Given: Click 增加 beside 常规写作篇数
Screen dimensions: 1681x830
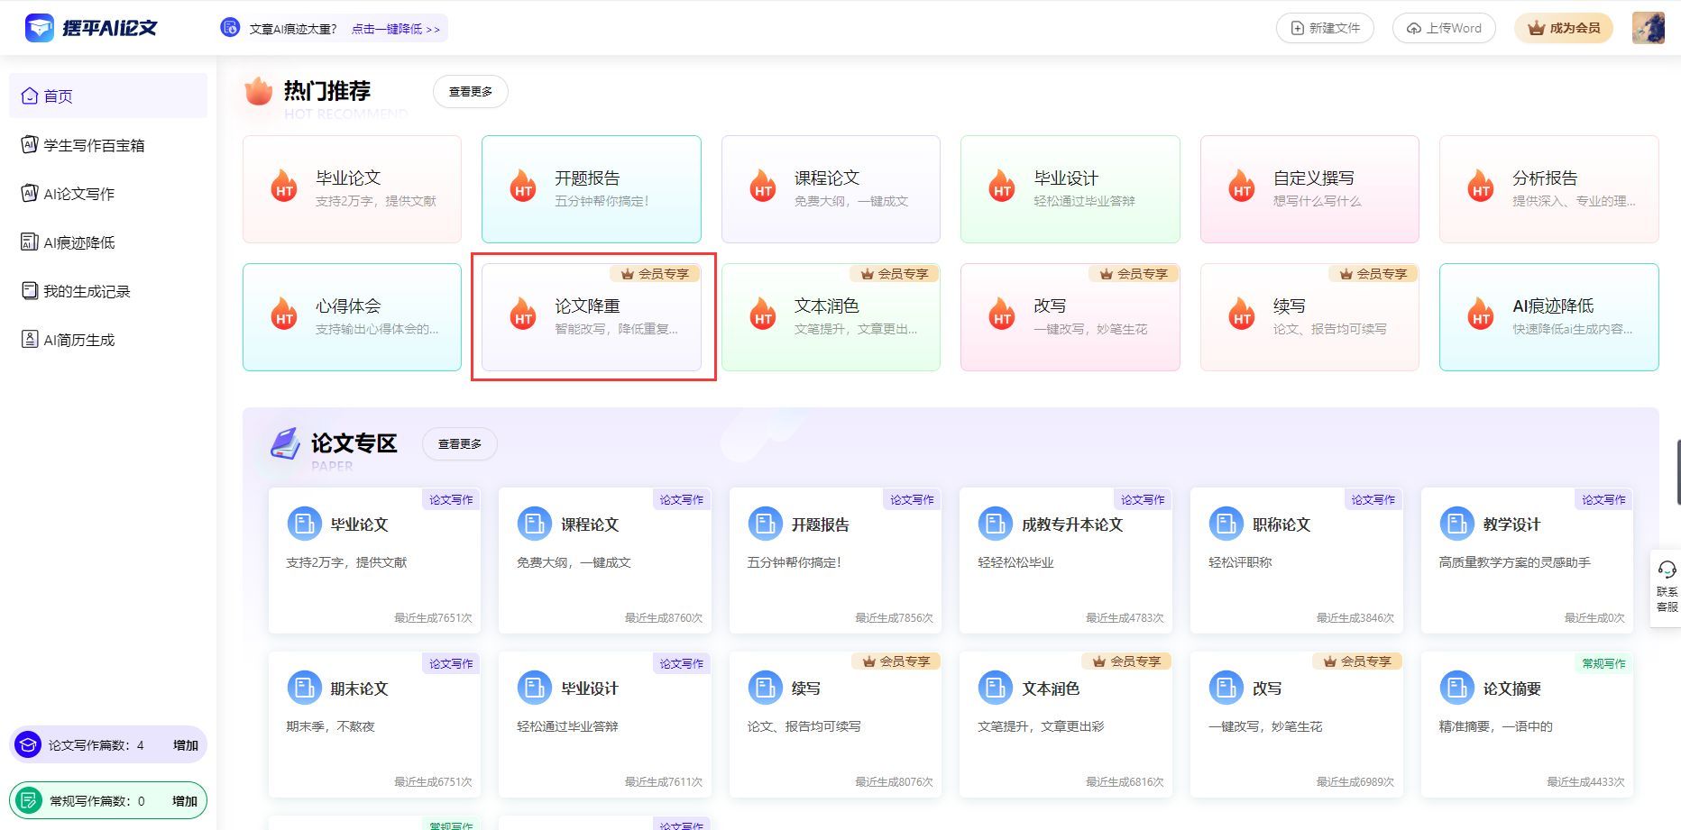Looking at the screenshot, I should tap(185, 801).
